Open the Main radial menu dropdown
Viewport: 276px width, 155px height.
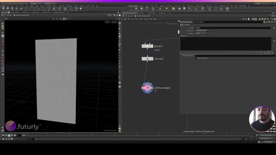(x=50, y=3)
